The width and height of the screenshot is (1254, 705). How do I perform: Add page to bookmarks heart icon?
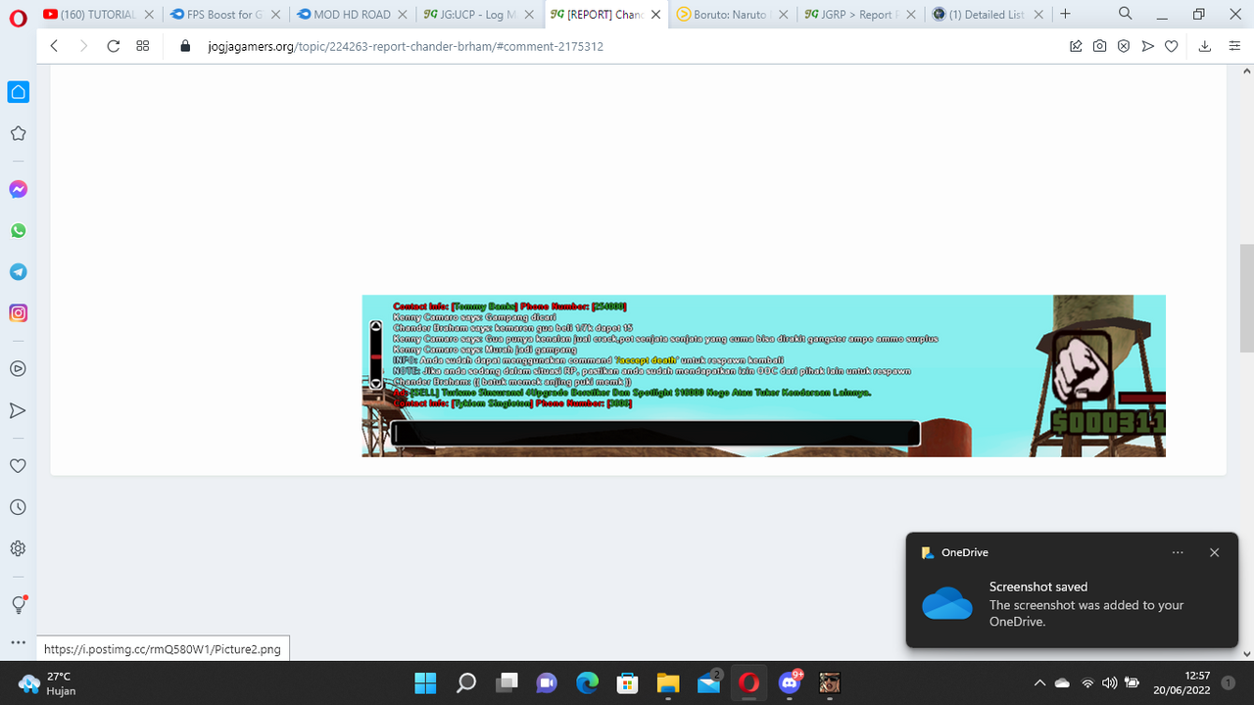pyautogui.click(x=1171, y=46)
